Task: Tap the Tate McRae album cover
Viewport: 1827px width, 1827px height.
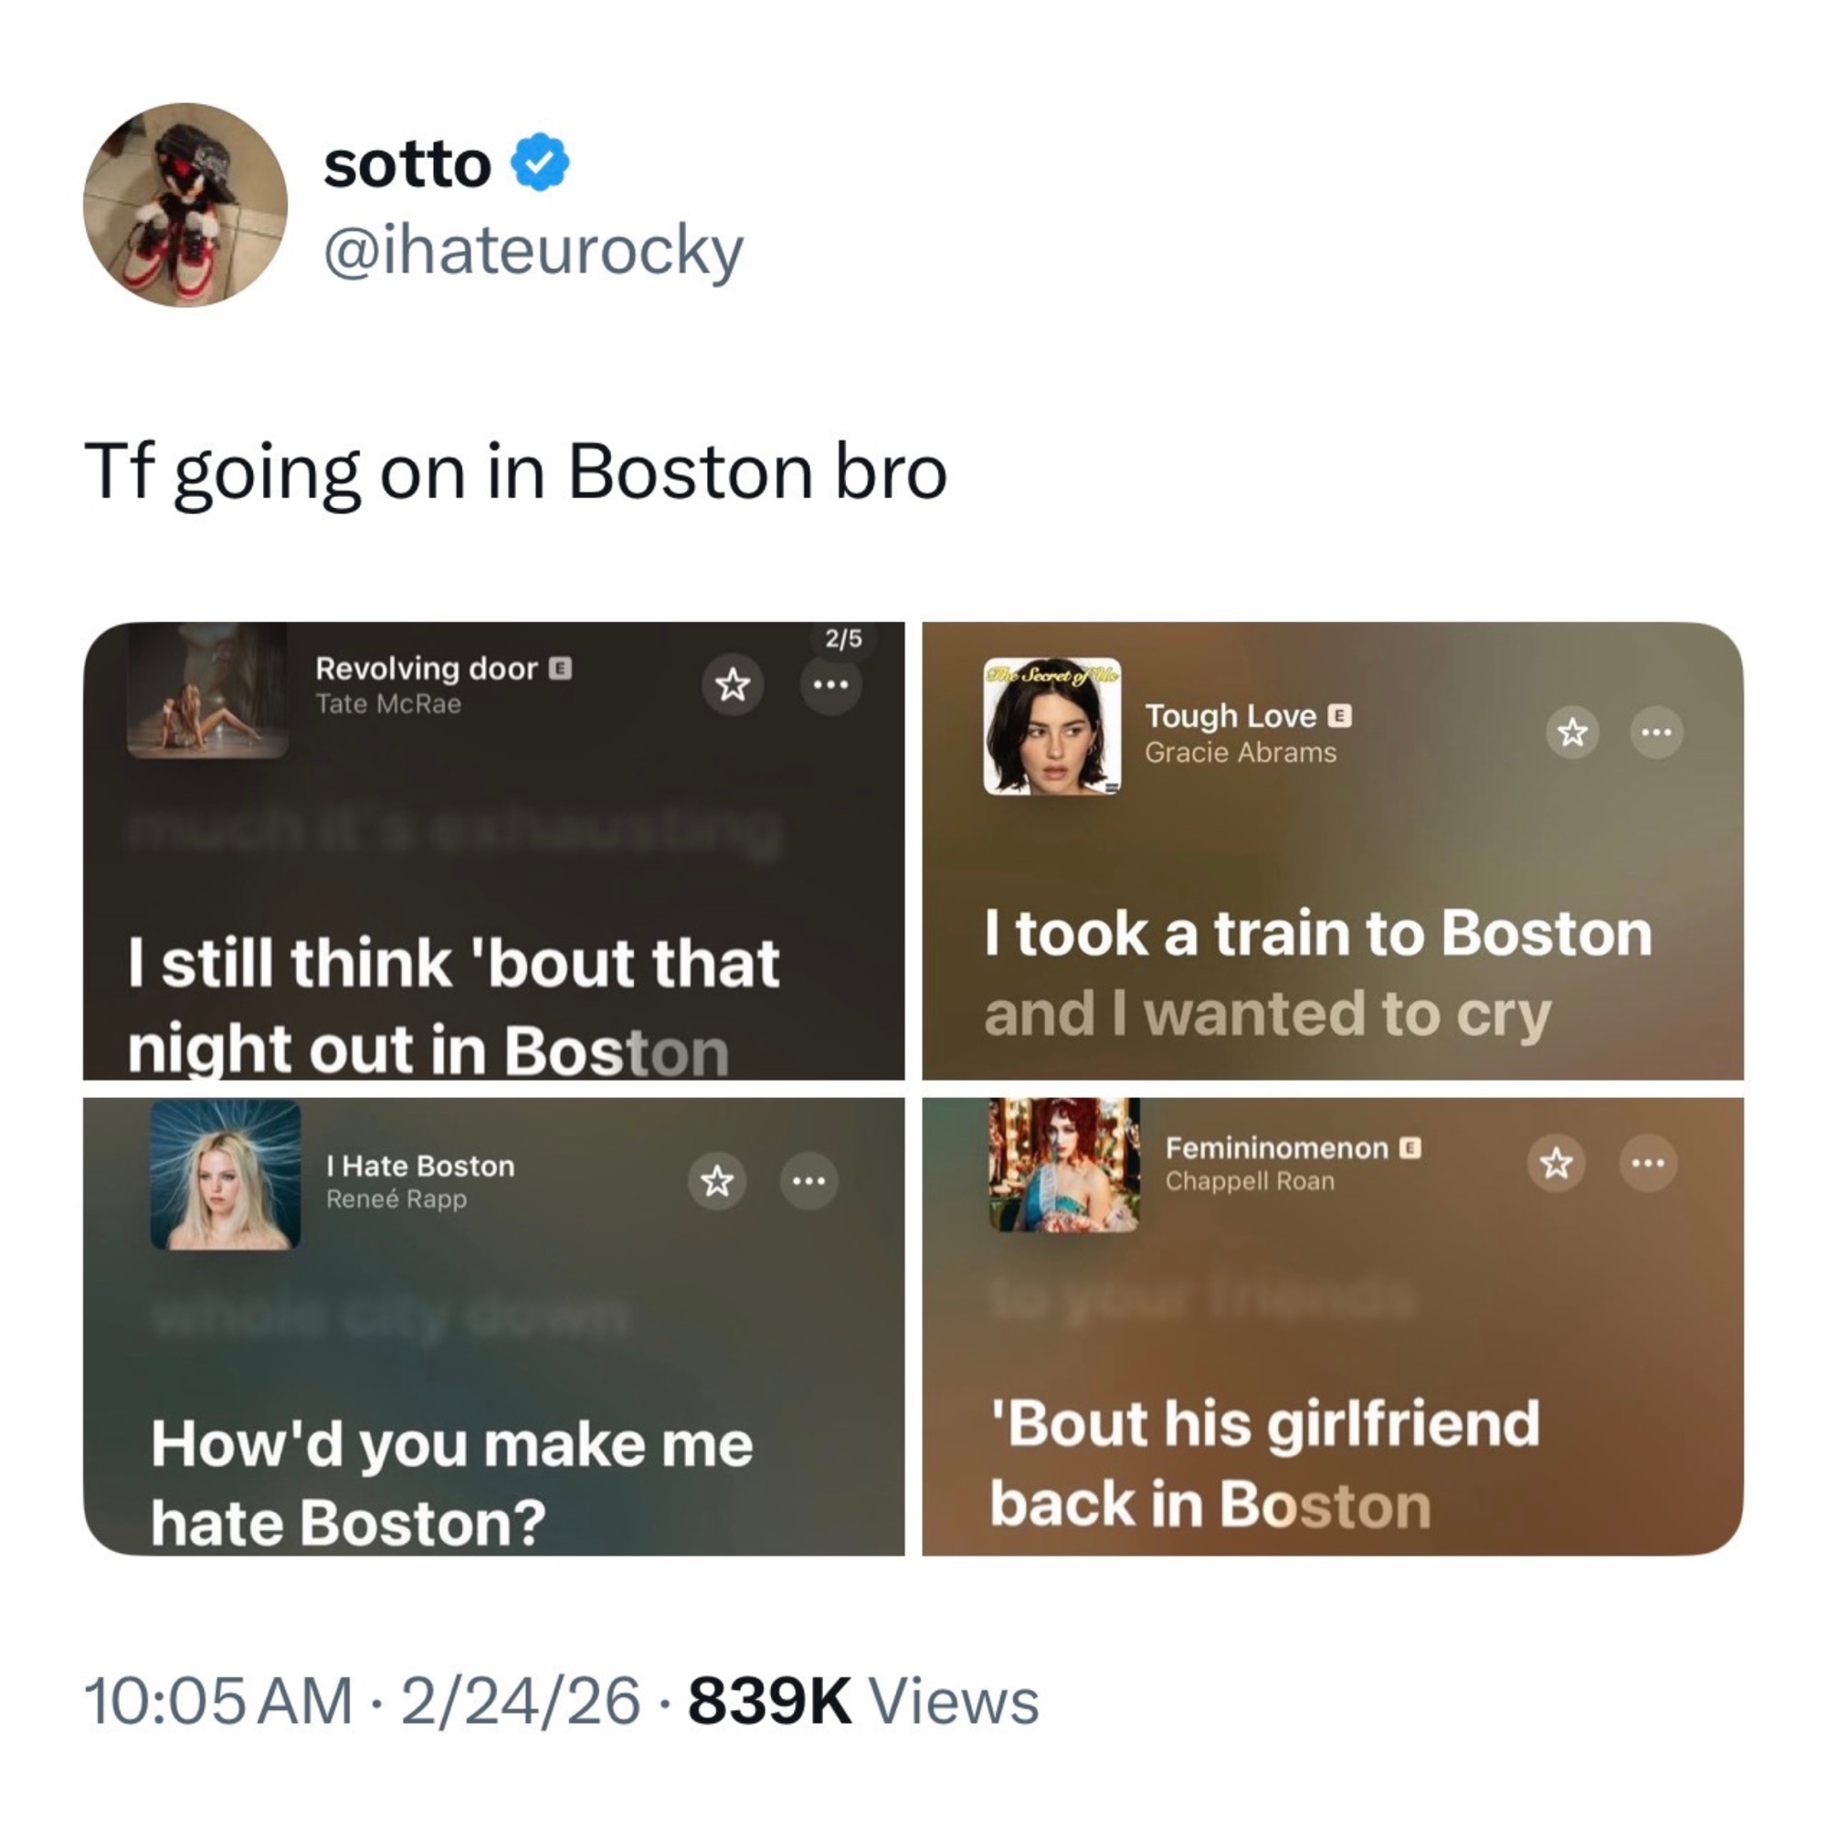Action: coord(207,692)
